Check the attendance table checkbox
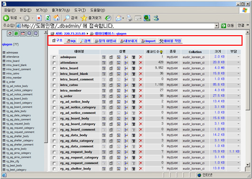 pos(54,63)
